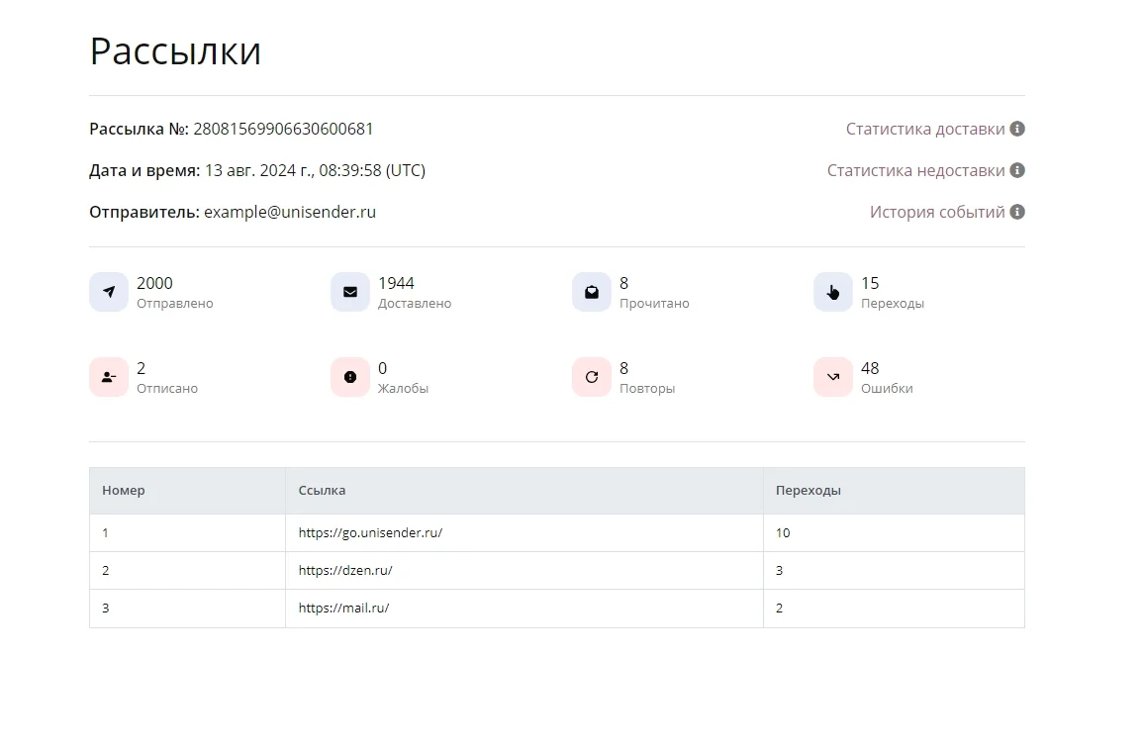This screenshot has width=1143, height=751.
Task: Click the Ошибки downward trend icon
Action: pos(833,377)
